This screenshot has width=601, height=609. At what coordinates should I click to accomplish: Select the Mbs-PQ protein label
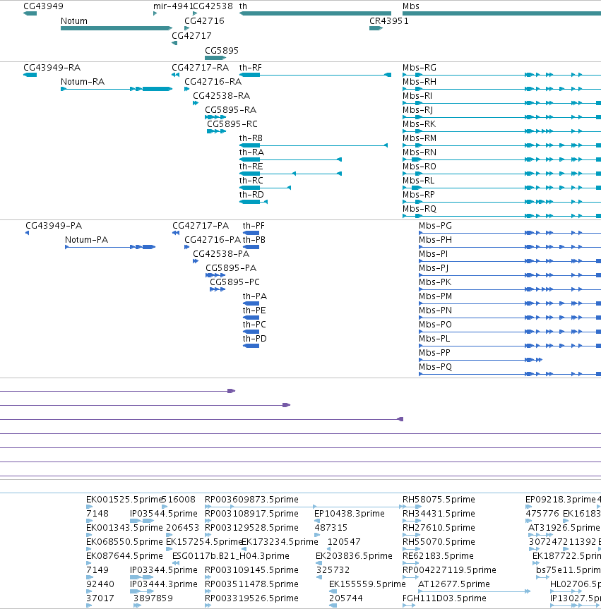436,367
